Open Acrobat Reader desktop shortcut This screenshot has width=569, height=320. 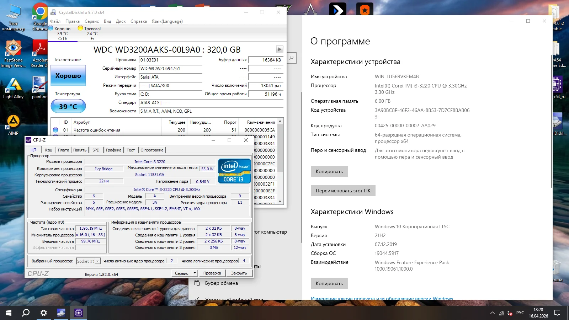pos(39,53)
